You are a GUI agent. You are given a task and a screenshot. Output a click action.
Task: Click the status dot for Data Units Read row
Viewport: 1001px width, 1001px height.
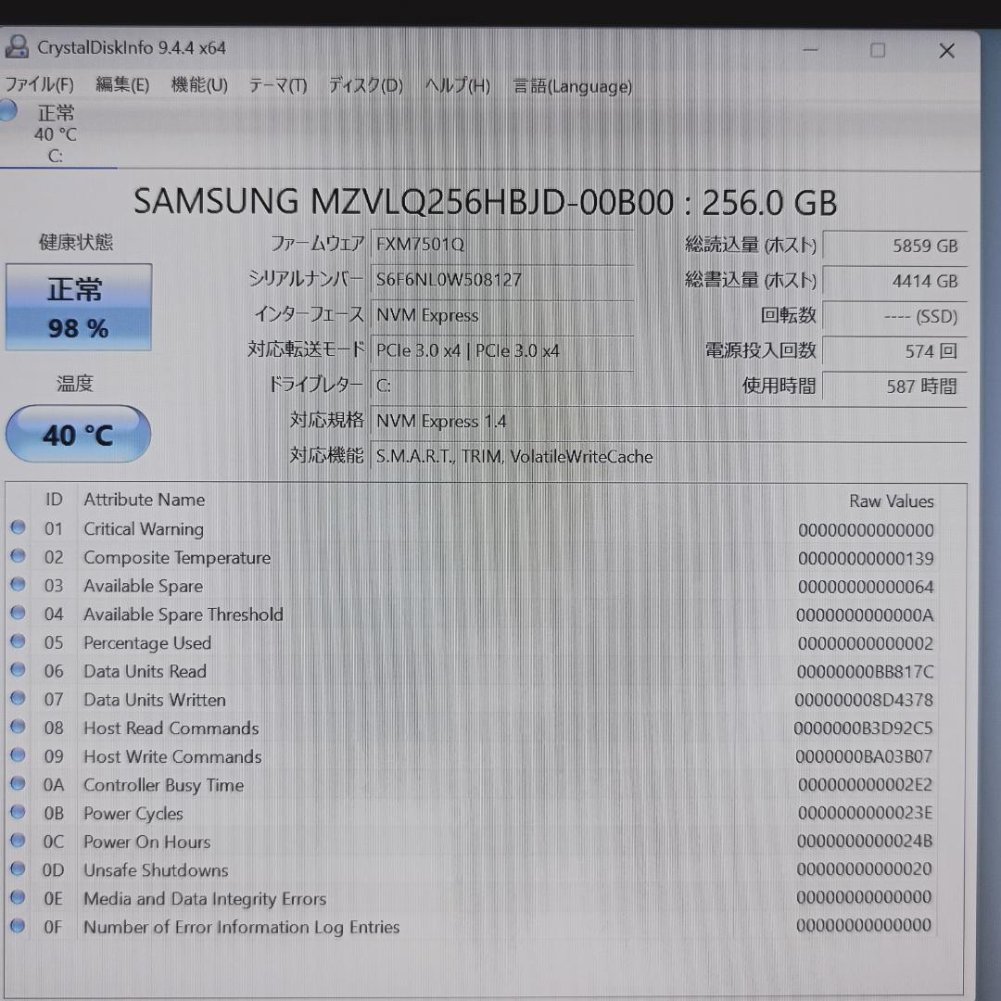tap(18, 670)
